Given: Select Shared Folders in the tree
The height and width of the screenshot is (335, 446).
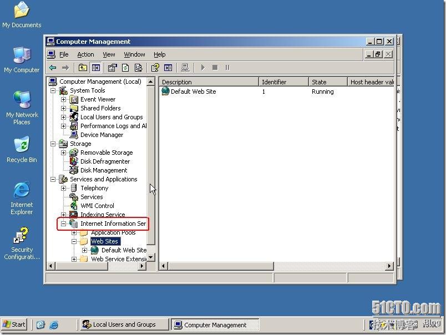Looking at the screenshot, I should tap(100, 108).
